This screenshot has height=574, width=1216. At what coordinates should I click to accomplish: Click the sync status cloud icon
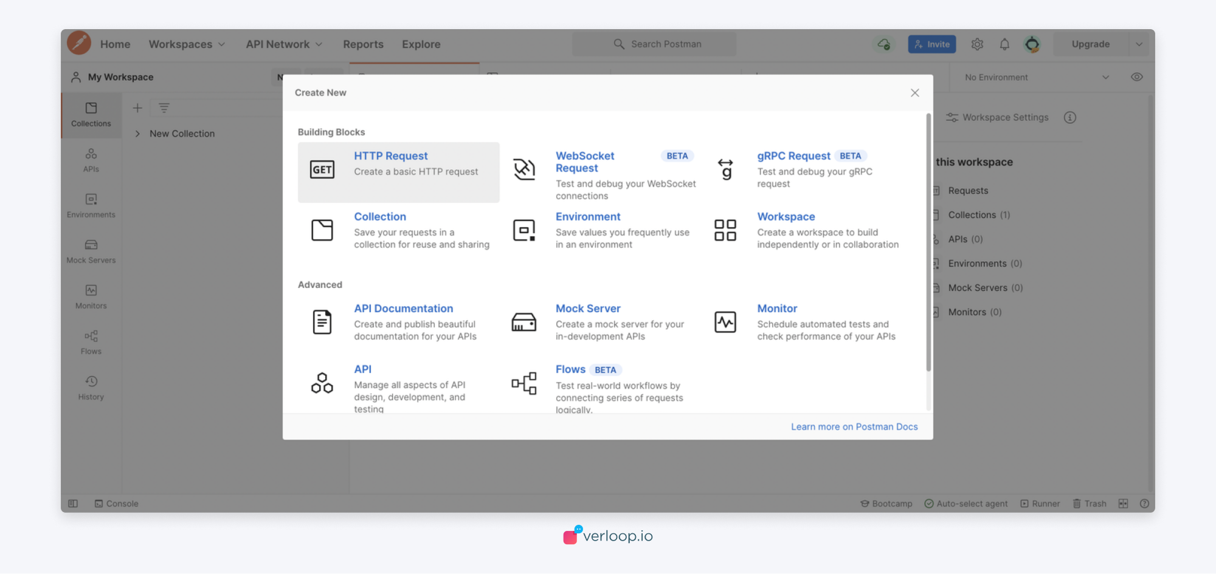[x=884, y=44]
